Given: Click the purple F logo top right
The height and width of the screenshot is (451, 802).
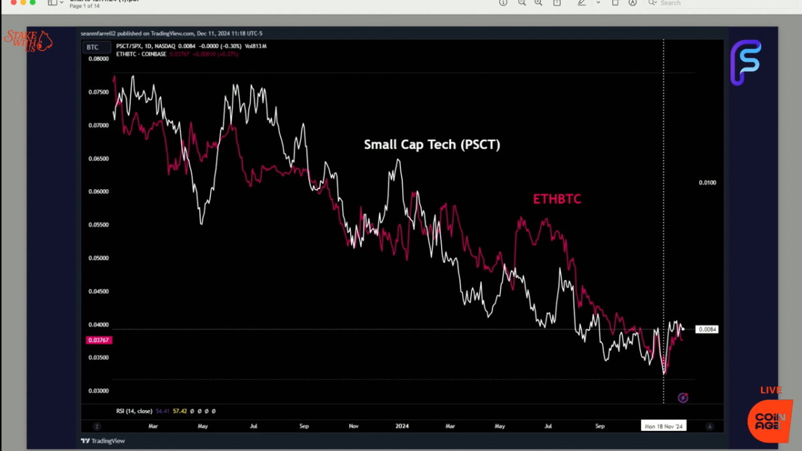Looking at the screenshot, I should (745, 62).
